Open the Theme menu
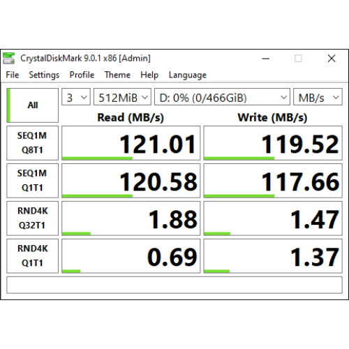 tap(117, 75)
